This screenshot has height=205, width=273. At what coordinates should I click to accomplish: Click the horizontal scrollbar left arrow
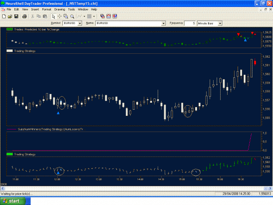click(x=3, y=188)
